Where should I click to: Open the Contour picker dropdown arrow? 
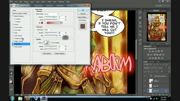click(48, 43)
